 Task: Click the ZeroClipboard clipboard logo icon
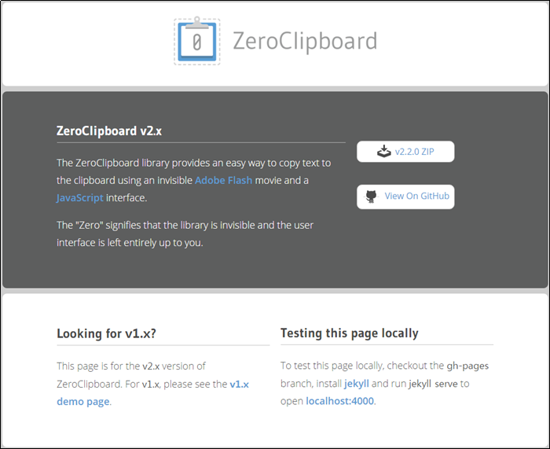pos(196,41)
